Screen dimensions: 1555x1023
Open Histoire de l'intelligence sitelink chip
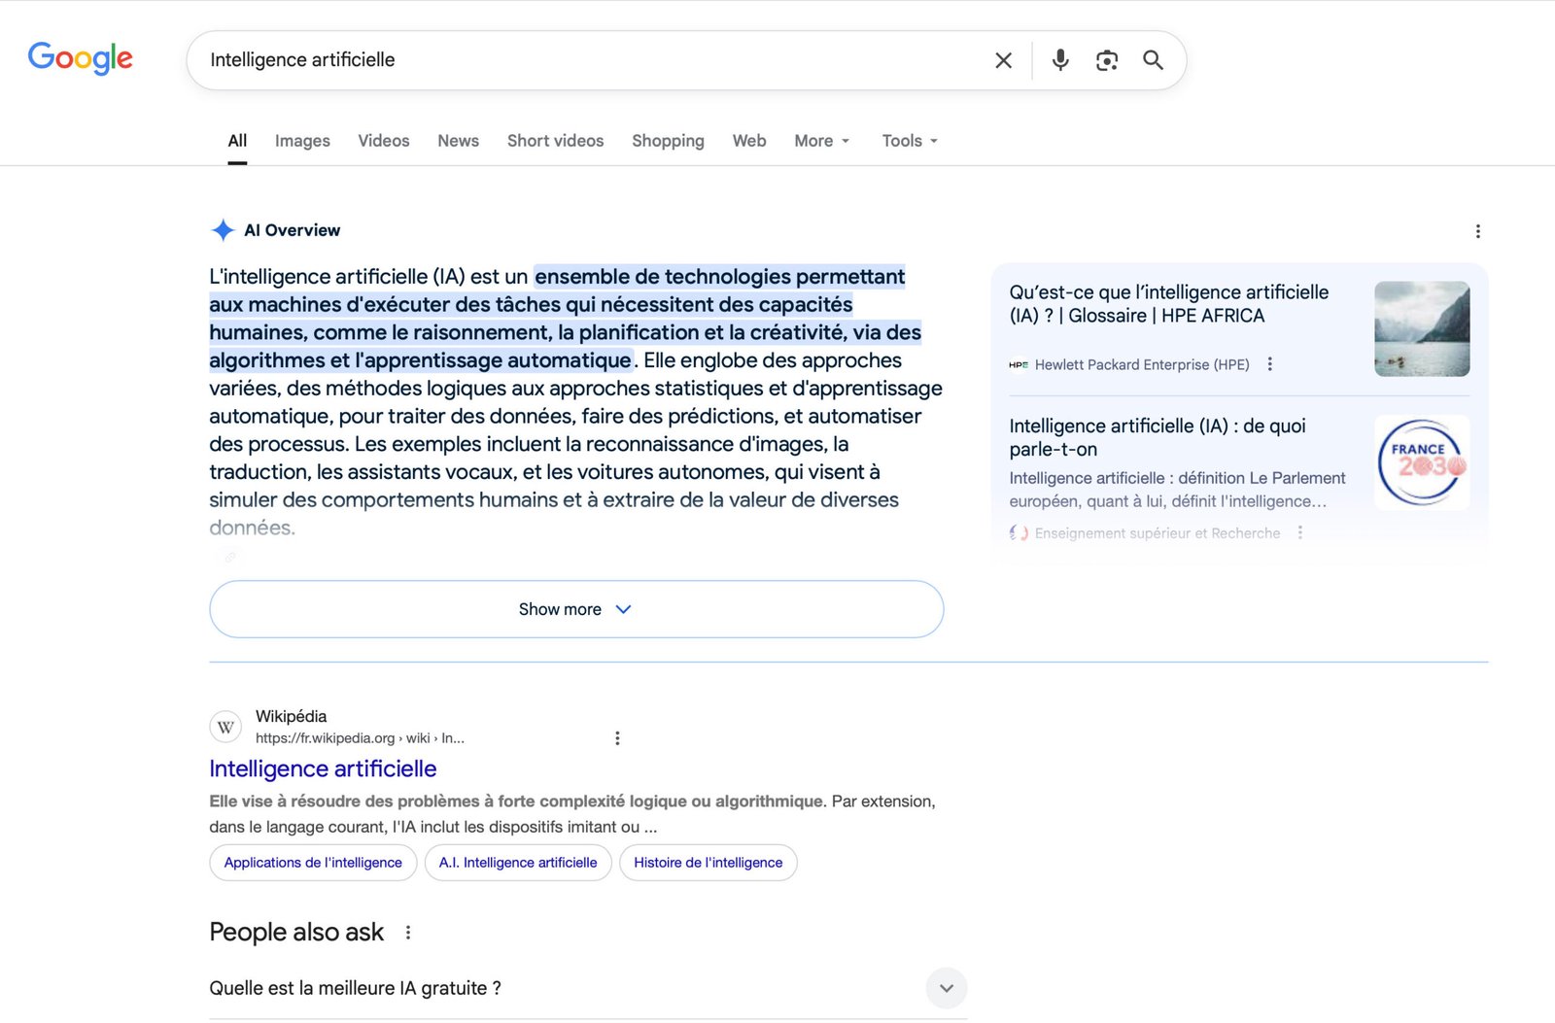(x=708, y=863)
